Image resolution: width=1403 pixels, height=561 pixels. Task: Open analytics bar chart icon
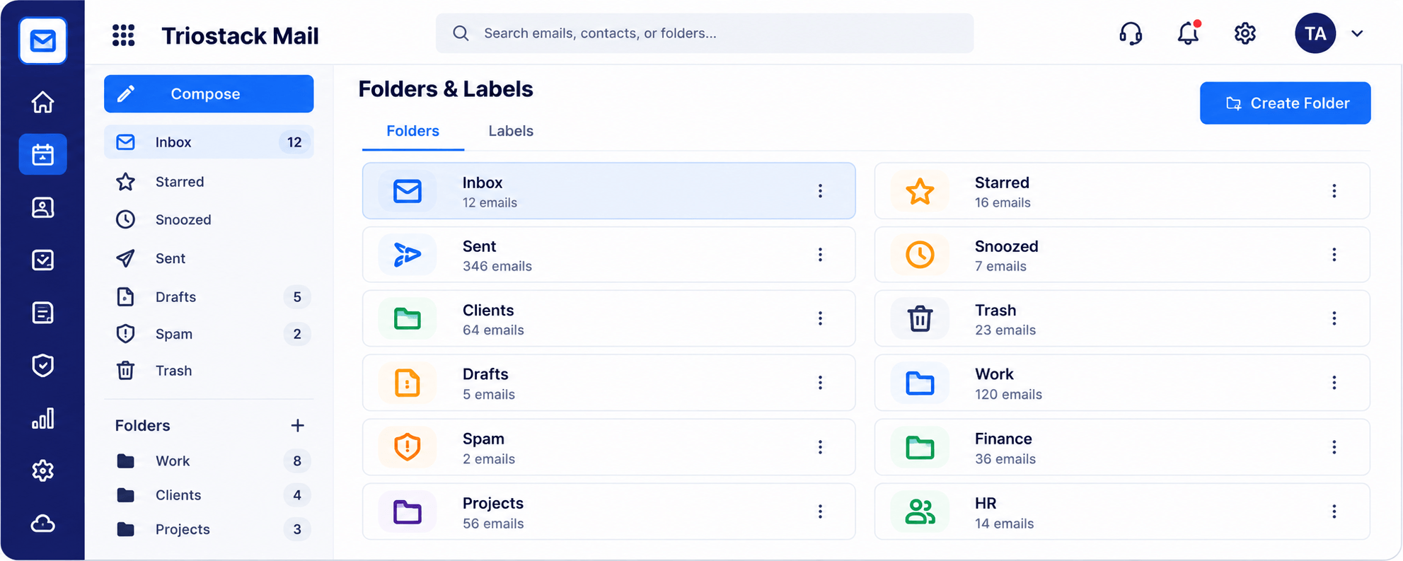click(x=42, y=418)
